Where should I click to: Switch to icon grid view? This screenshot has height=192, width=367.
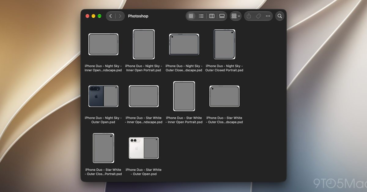(191, 16)
